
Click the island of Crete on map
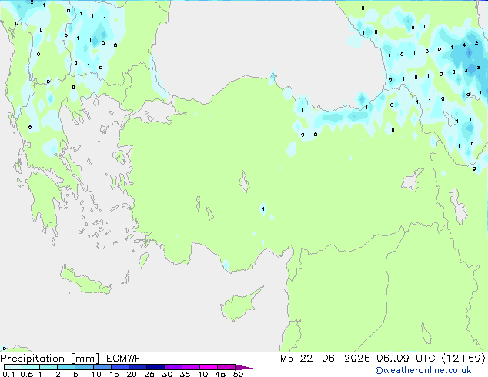click(x=85, y=282)
